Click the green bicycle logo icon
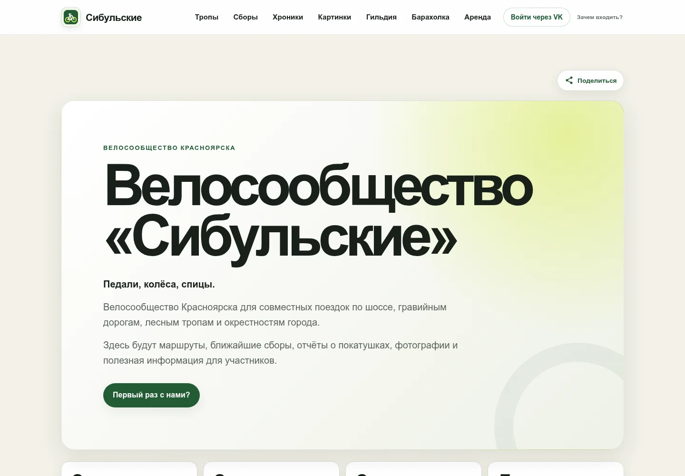Screen dimensions: 685x476 71,18
